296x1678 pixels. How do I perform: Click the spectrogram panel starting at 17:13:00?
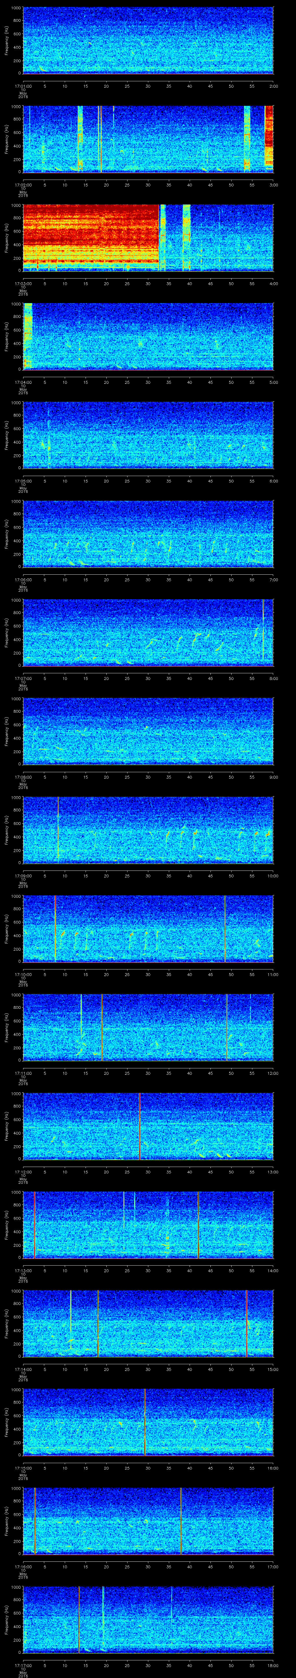coord(148,1224)
